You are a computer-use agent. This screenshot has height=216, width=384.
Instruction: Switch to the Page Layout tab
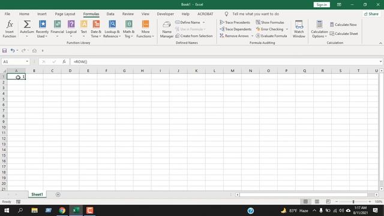[x=65, y=14]
